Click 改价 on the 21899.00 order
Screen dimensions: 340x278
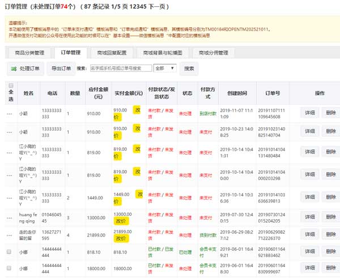click(121, 238)
